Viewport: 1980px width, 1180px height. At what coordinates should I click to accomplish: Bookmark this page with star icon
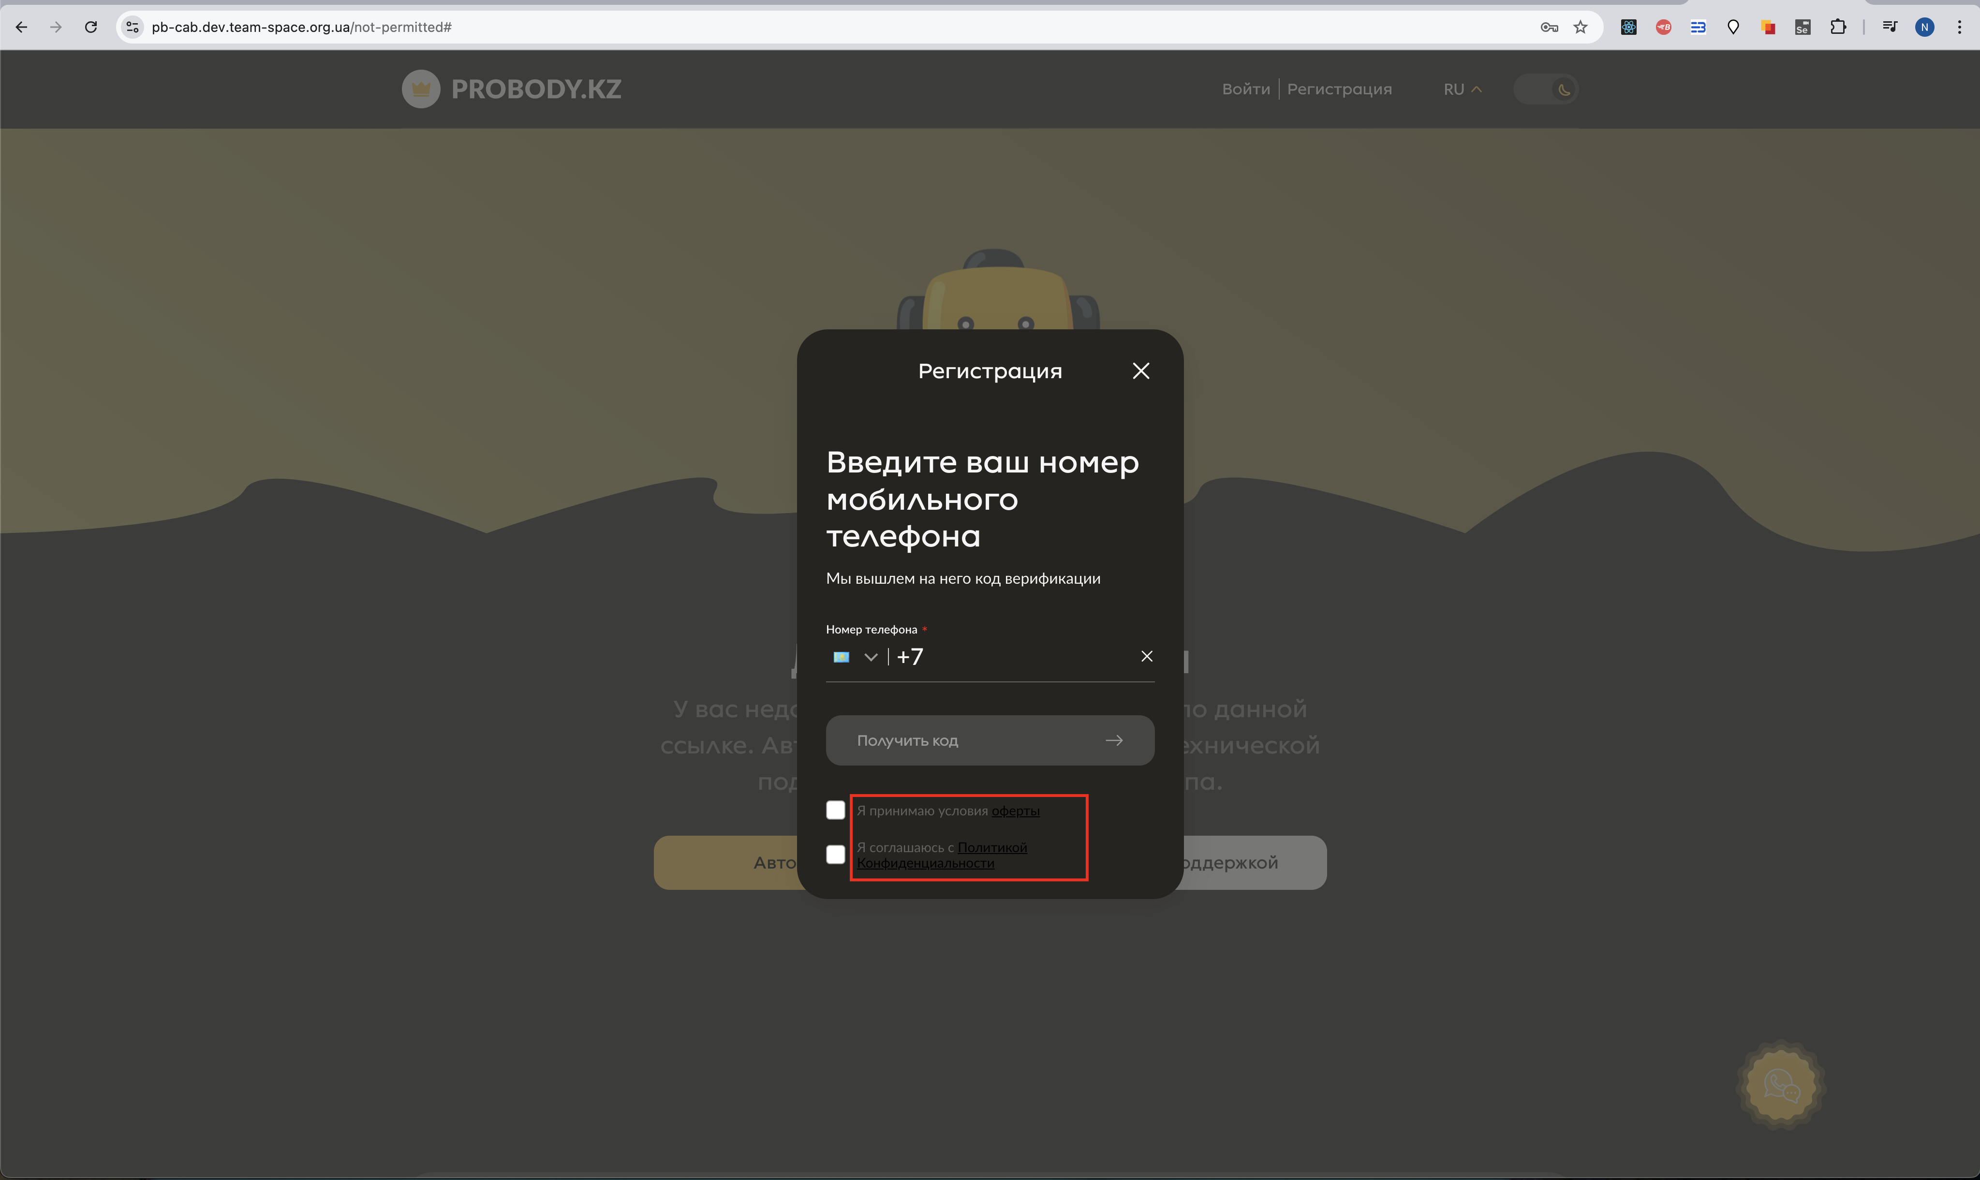coord(1580,27)
